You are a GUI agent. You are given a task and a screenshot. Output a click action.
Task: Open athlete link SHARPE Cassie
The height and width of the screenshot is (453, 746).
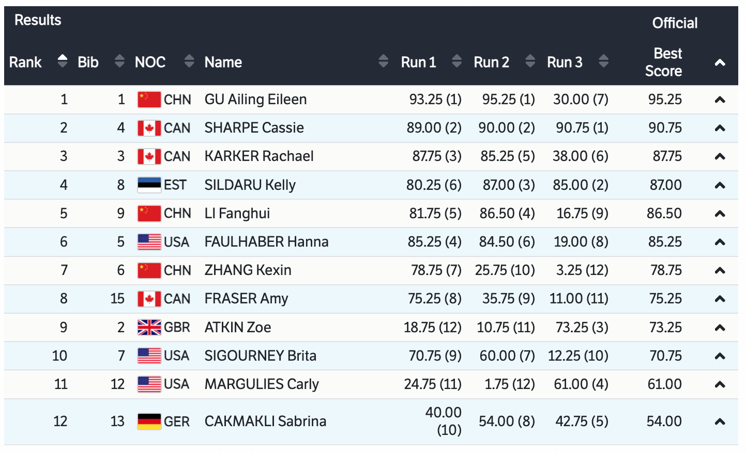pyautogui.click(x=254, y=128)
